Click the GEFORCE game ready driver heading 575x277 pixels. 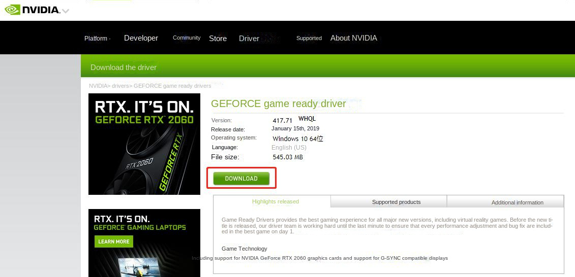(x=278, y=103)
